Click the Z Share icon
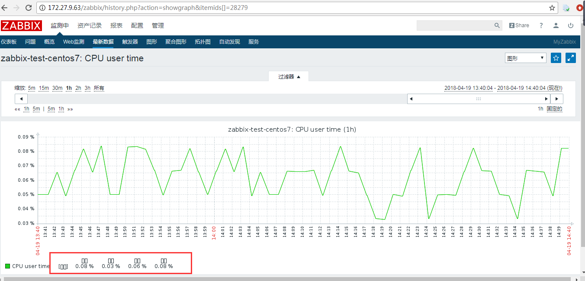Viewport: 585px width, 281px height. coord(519,25)
